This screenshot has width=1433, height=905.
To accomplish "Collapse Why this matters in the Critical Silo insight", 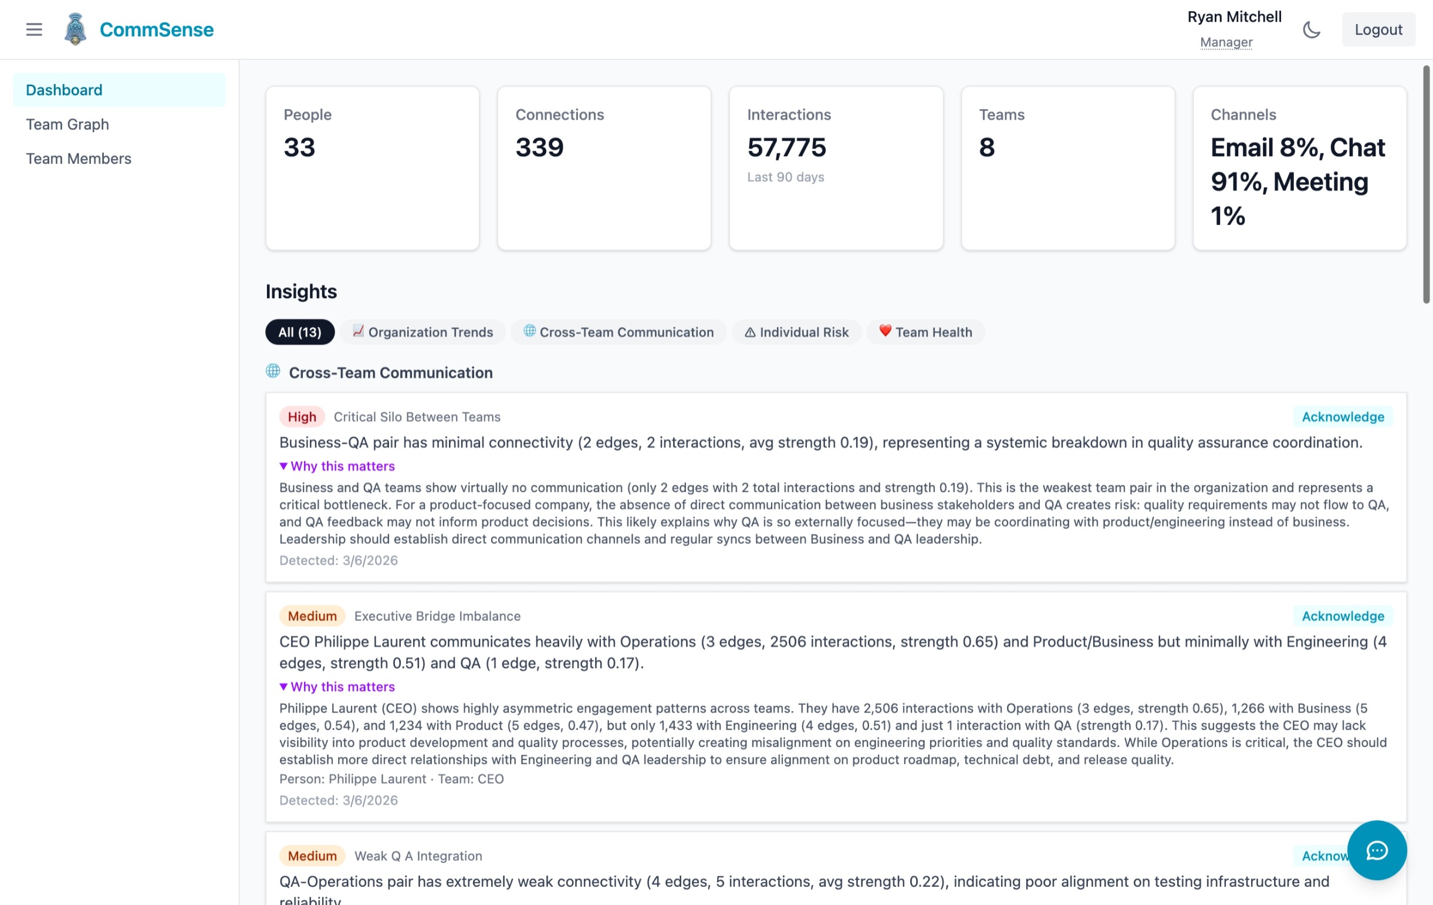I will click(337, 466).
